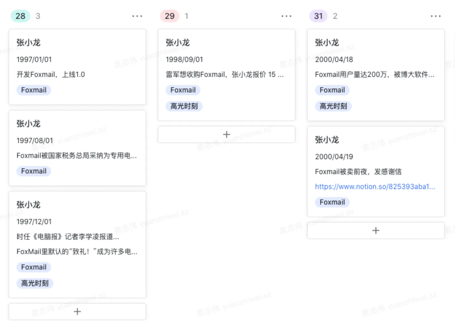Click the text starting with FoxMail里默认的
Viewport: 455px width, 335px height.
[77, 252]
